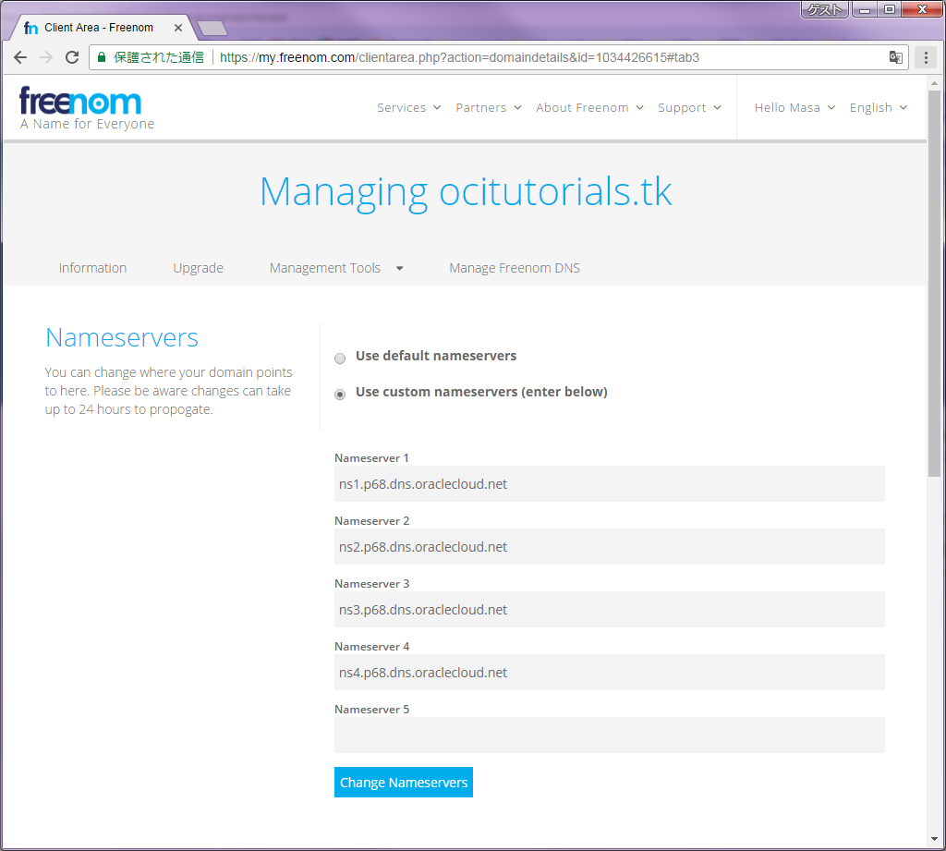Select Use custom nameservers option
The height and width of the screenshot is (851, 946).
(340, 394)
